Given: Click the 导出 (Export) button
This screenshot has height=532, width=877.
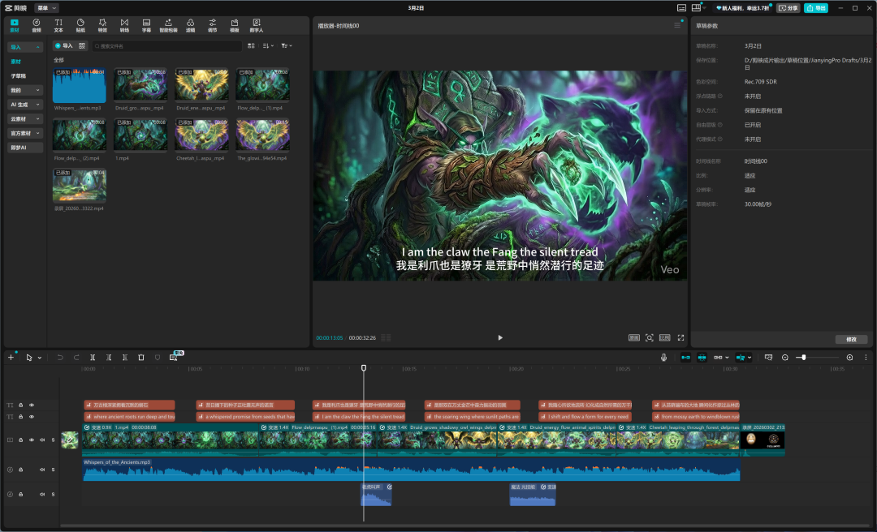Looking at the screenshot, I should coord(815,7).
